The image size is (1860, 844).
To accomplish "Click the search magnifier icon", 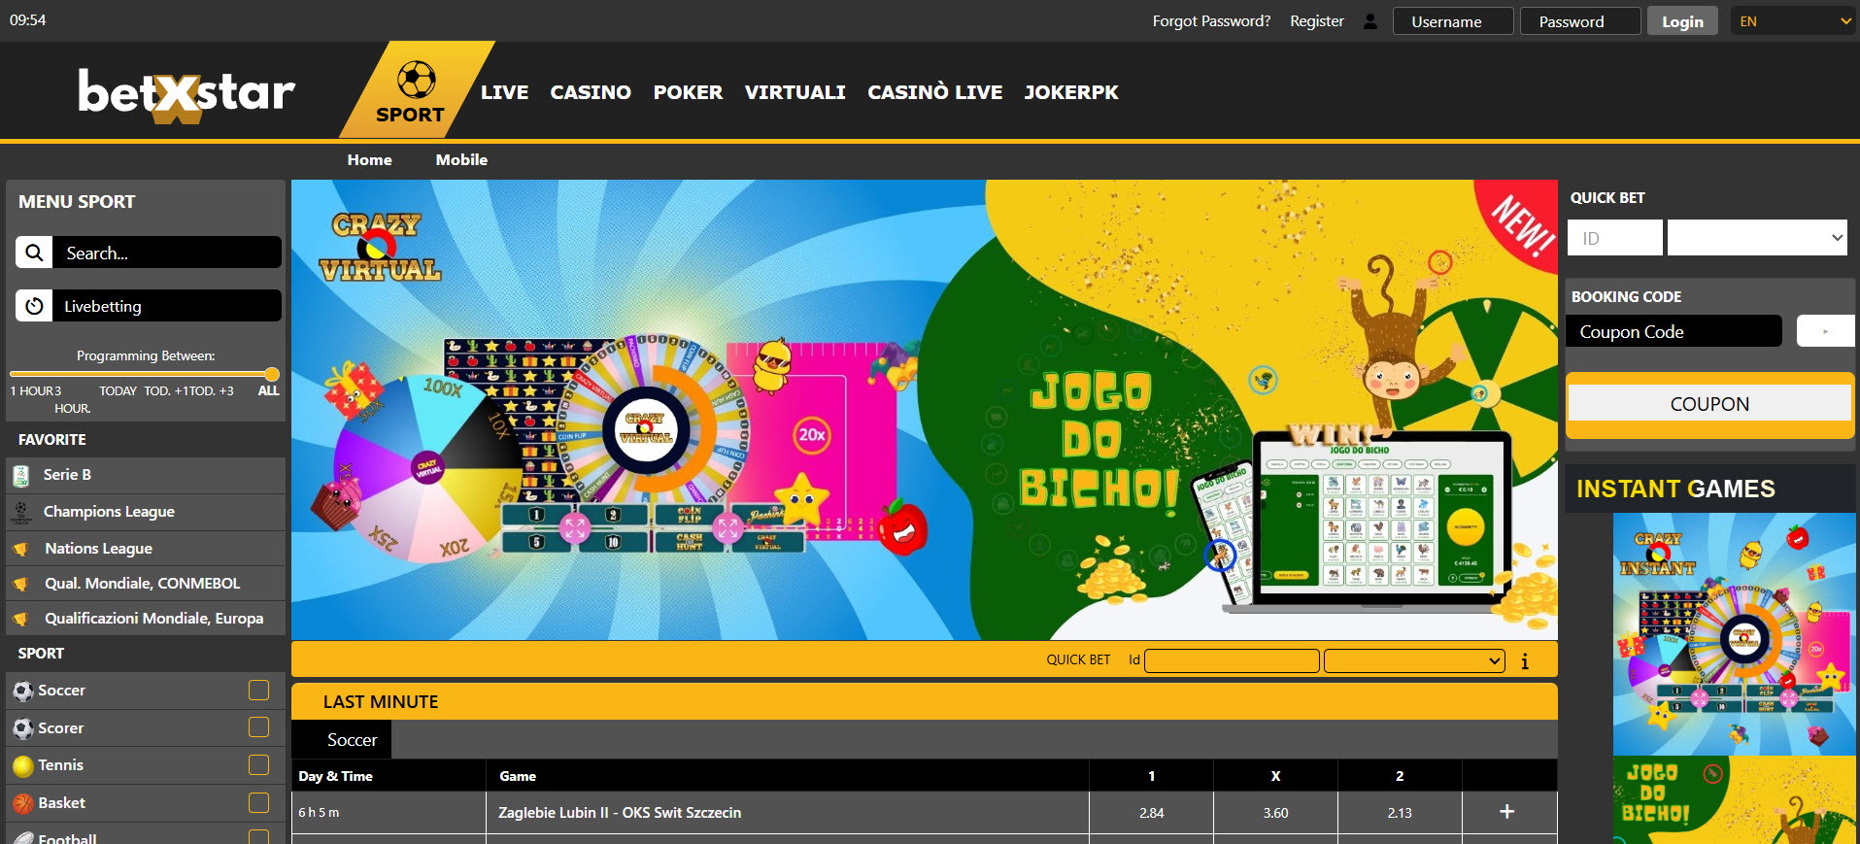I will pos(34,253).
